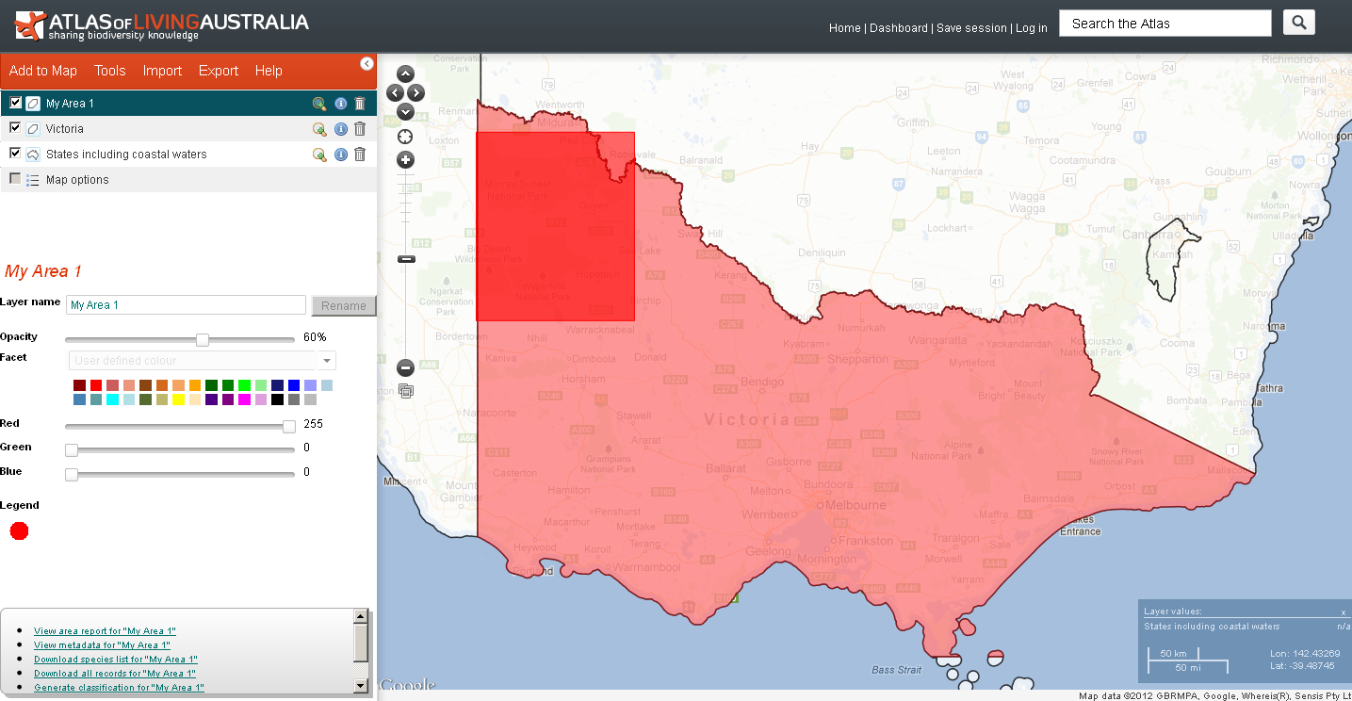Toggle the Victoria layer visibility checkbox

(15, 128)
